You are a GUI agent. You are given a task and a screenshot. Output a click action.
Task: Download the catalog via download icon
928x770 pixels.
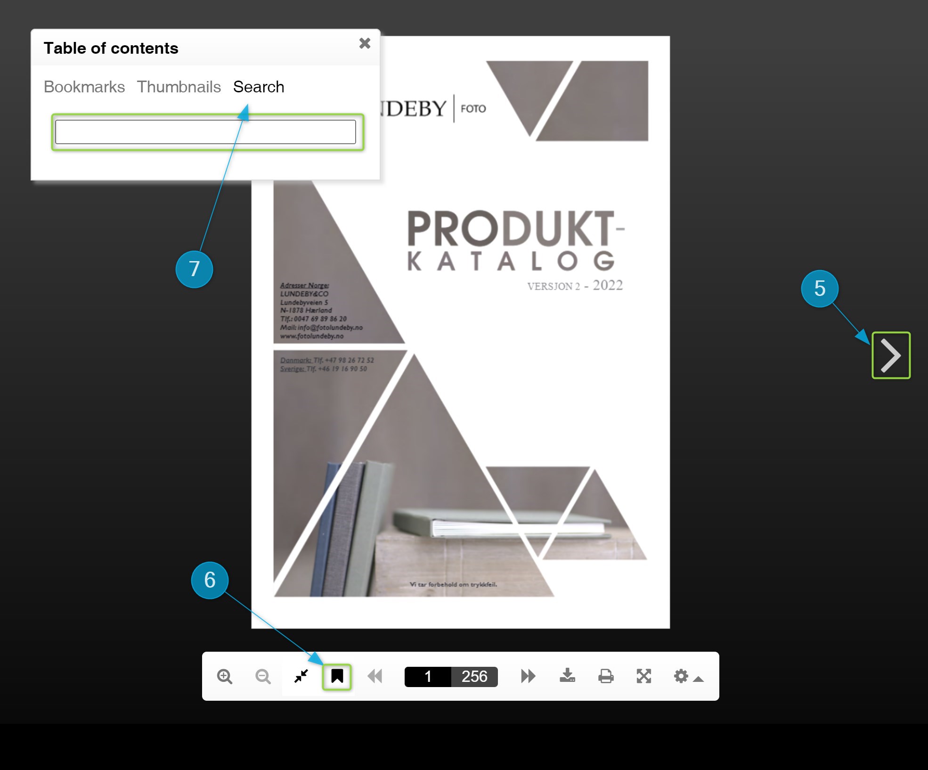[x=567, y=676]
